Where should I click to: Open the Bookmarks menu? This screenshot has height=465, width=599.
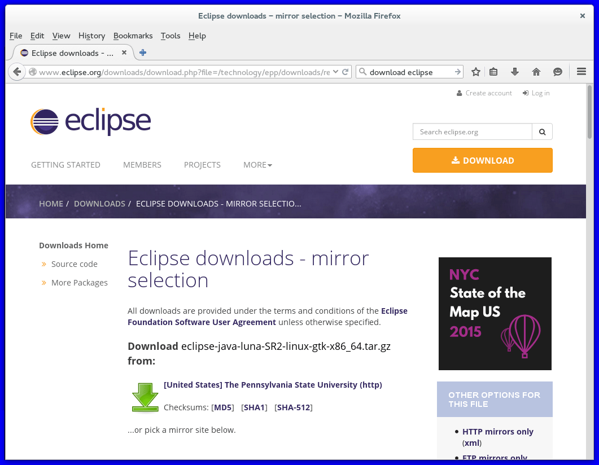point(133,36)
